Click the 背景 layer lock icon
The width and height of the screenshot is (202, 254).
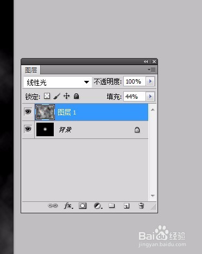tap(137, 130)
